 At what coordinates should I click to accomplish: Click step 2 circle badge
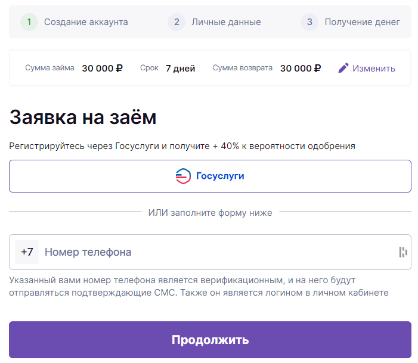(177, 22)
